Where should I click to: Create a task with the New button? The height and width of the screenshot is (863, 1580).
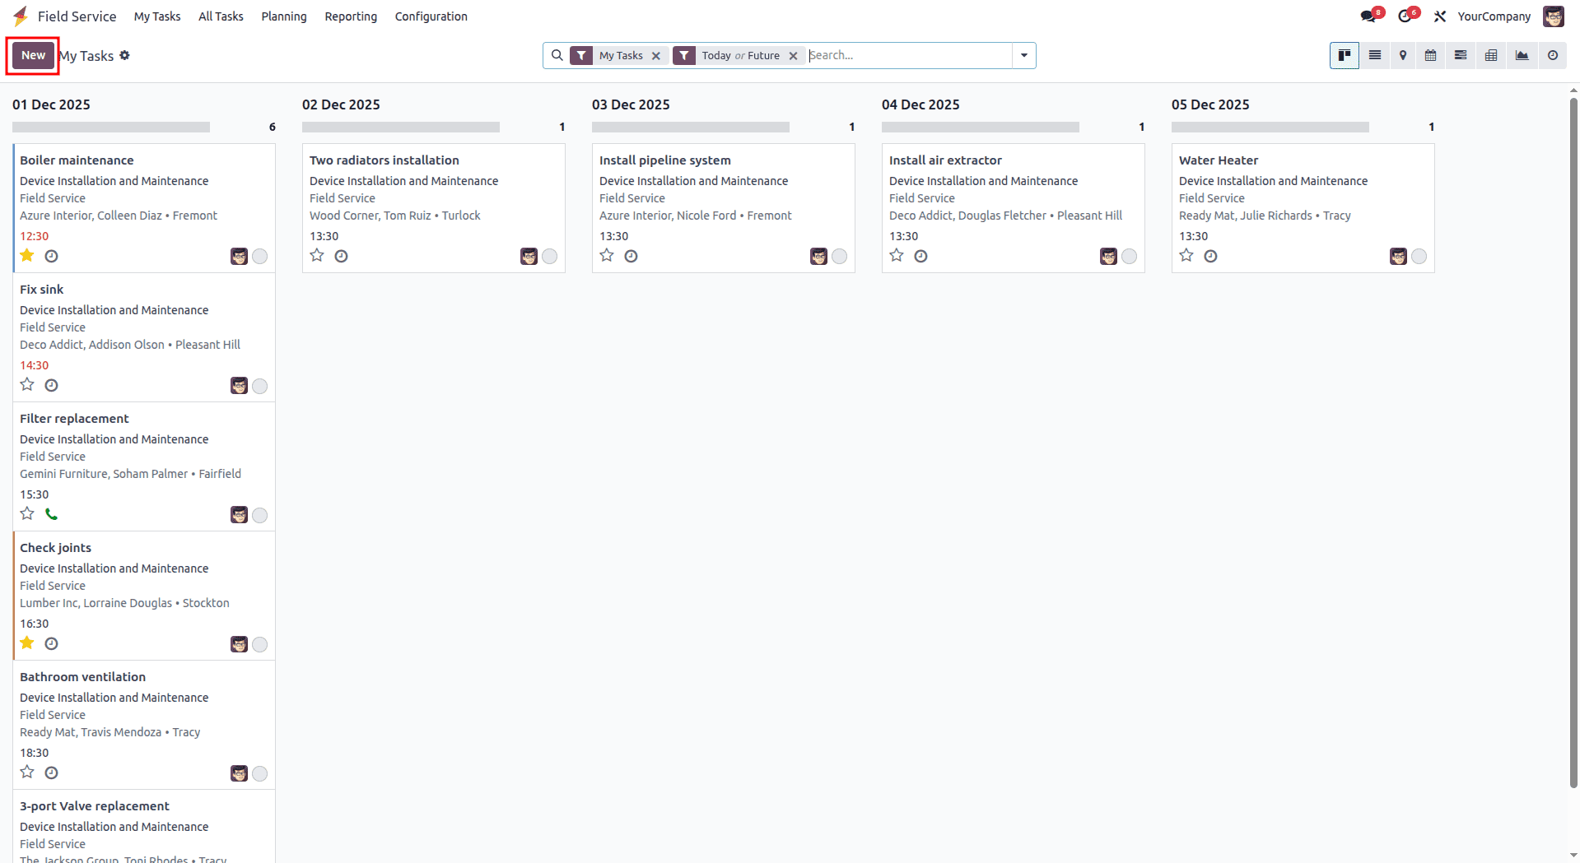pyautogui.click(x=33, y=55)
